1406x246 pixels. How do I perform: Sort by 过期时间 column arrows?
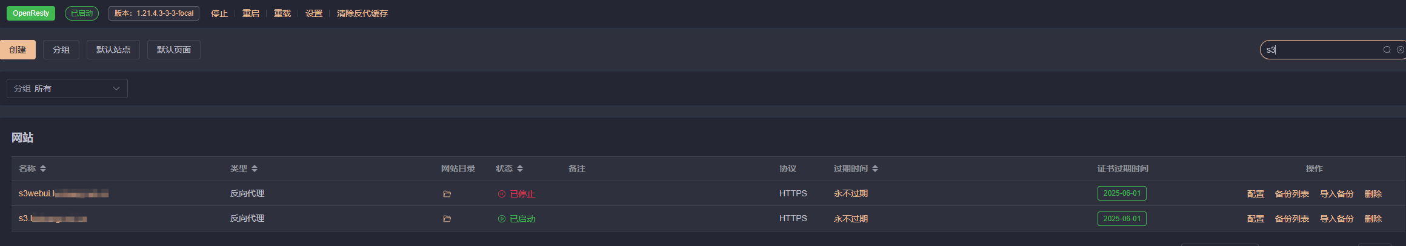pos(875,168)
